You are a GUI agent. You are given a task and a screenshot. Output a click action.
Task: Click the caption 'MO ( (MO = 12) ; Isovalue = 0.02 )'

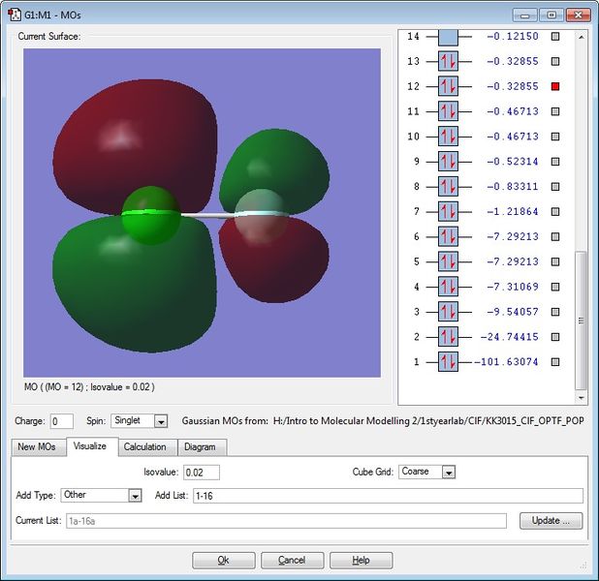(x=89, y=387)
